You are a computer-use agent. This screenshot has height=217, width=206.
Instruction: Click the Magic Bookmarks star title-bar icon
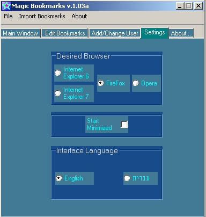[x=6, y=6]
